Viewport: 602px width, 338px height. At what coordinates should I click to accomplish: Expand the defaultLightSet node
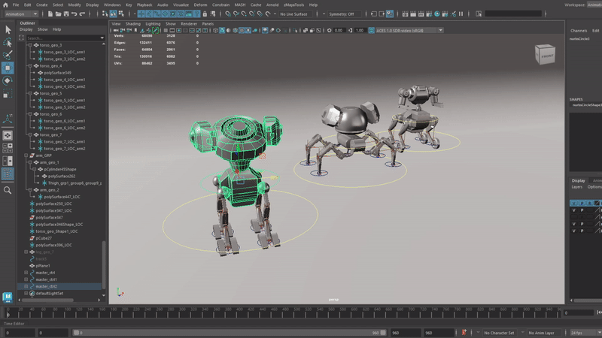click(26, 294)
